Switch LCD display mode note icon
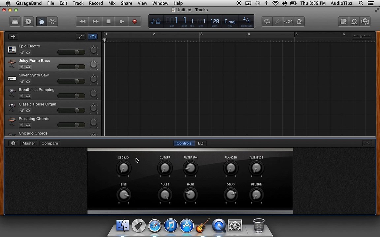The image size is (380, 237). click(156, 21)
